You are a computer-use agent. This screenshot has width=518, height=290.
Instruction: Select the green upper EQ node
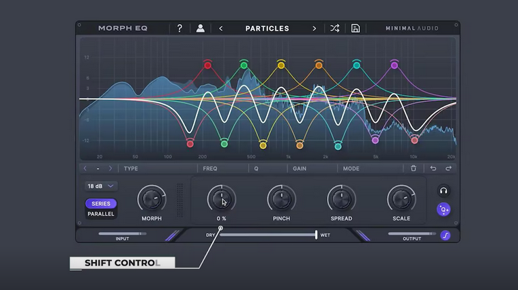click(x=244, y=66)
